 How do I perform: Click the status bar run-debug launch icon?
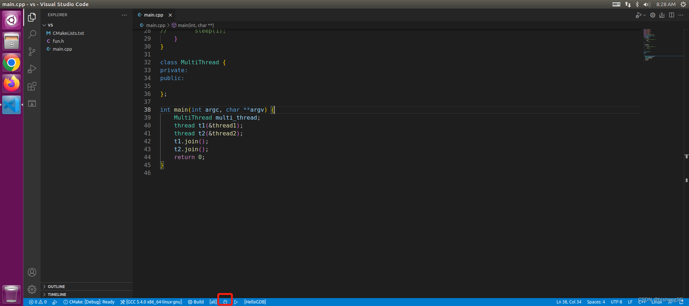pos(55,302)
